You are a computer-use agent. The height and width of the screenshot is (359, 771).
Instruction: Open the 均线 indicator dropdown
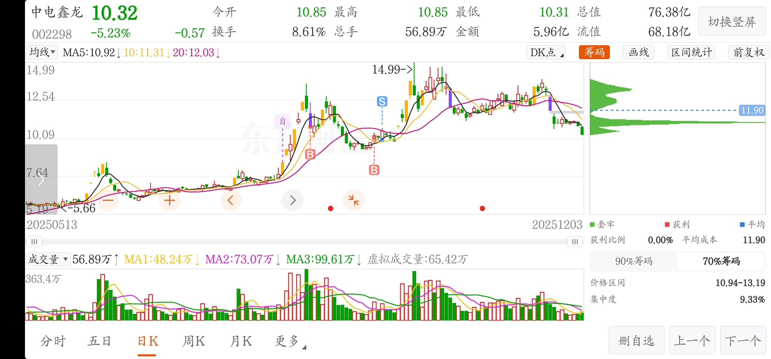tap(42, 52)
